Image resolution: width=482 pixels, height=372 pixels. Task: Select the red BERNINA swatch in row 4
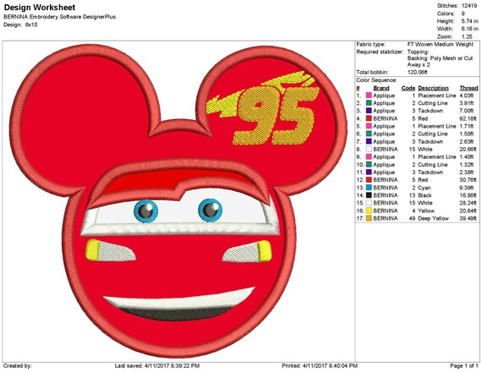pyautogui.click(x=369, y=118)
